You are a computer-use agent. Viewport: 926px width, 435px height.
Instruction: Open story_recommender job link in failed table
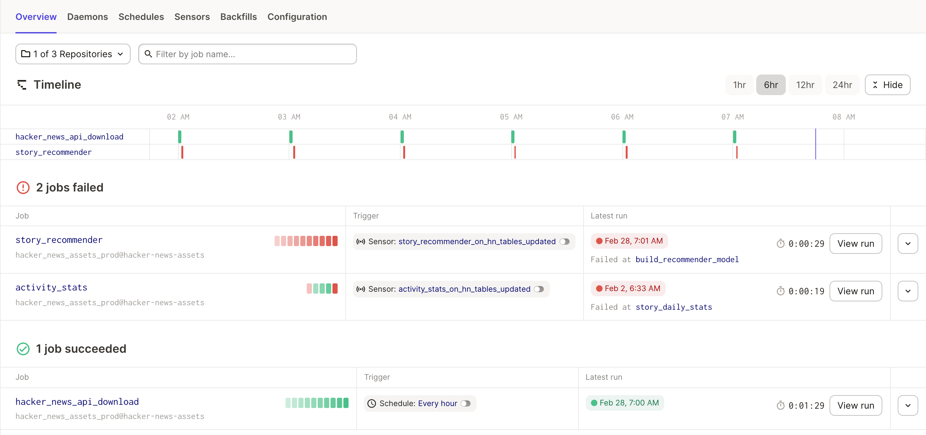[x=59, y=240]
